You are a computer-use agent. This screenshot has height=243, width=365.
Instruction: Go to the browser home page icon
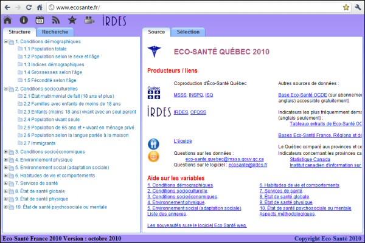(x=40, y=7)
